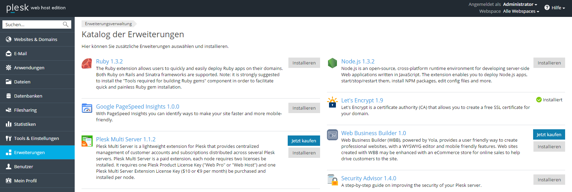This screenshot has height=192, width=572.
Task: Select Datenbanken in the sidebar
Action: (x=37, y=96)
